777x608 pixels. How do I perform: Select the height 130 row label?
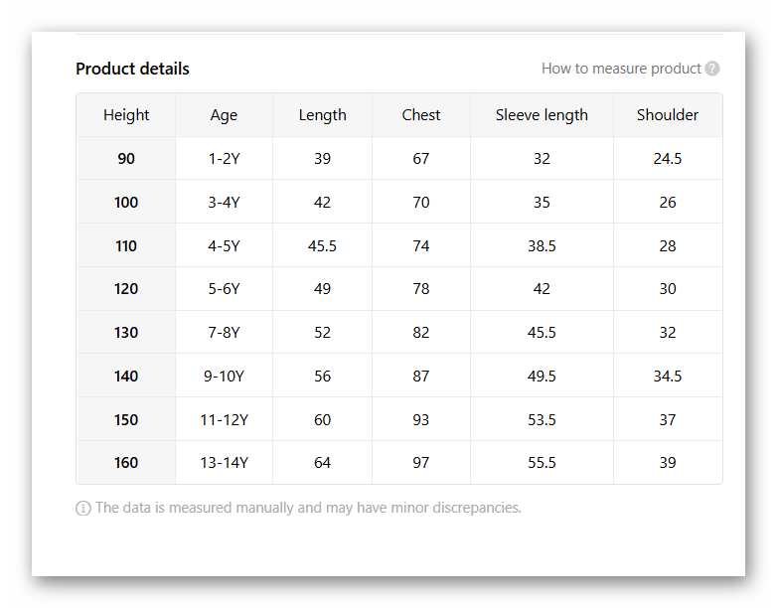tap(126, 333)
